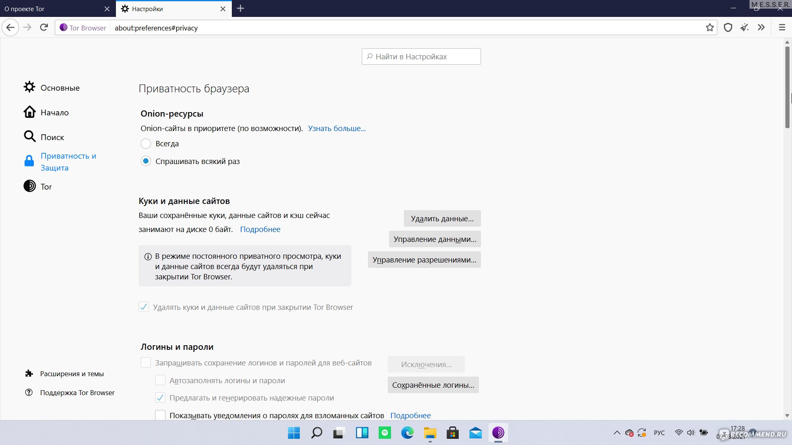Click the Сохранённые логины button
Viewport: 792px width, 445px height.
pos(433,385)
